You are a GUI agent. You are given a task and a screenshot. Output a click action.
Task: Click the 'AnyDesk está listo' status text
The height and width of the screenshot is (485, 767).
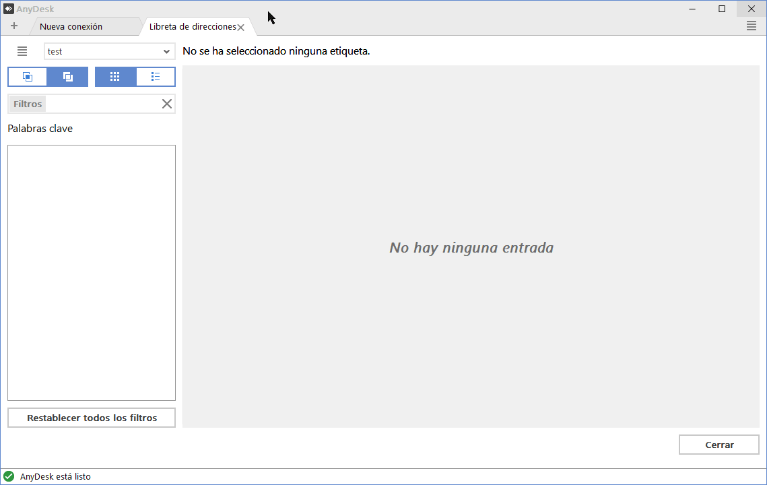click(55, 477)
